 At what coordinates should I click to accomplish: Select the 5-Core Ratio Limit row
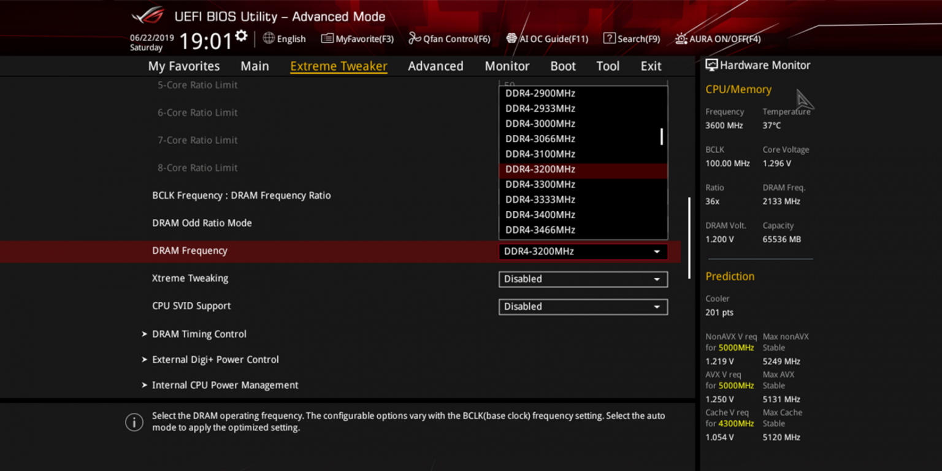point(340,85)
